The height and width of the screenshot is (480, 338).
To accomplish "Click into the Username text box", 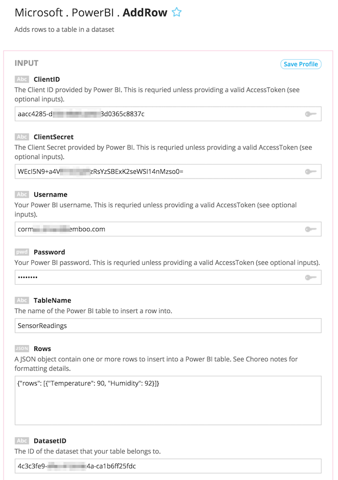I will (156, 229).
